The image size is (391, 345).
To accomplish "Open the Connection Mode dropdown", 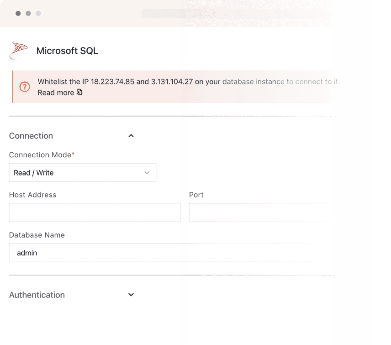I will (82, 173).
